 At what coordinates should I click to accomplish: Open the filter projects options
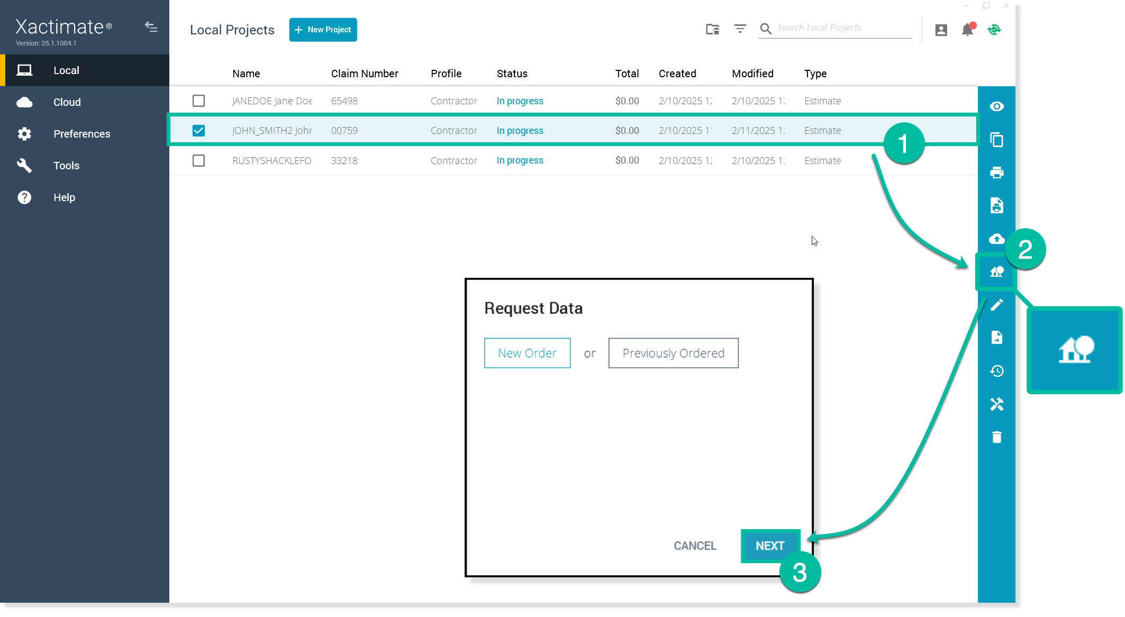(740, 29)
